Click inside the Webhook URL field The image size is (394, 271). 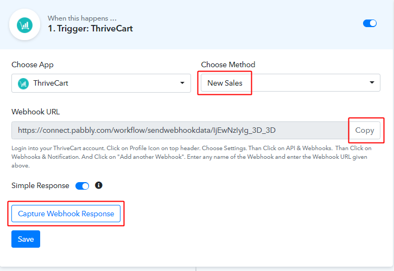[x=180, y=130]
